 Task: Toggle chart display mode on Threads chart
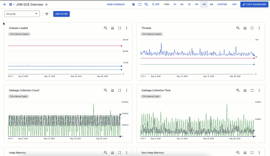coord(245,28)
